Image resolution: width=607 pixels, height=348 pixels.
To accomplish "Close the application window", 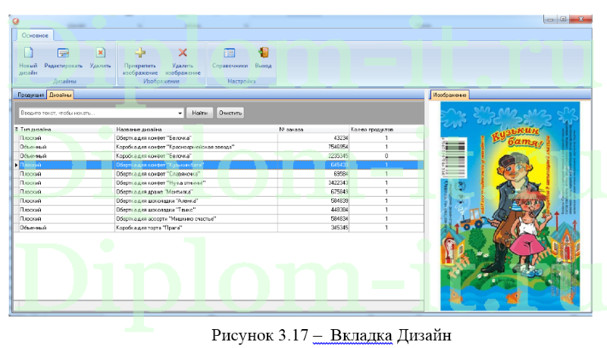I will tap(580, 19).
